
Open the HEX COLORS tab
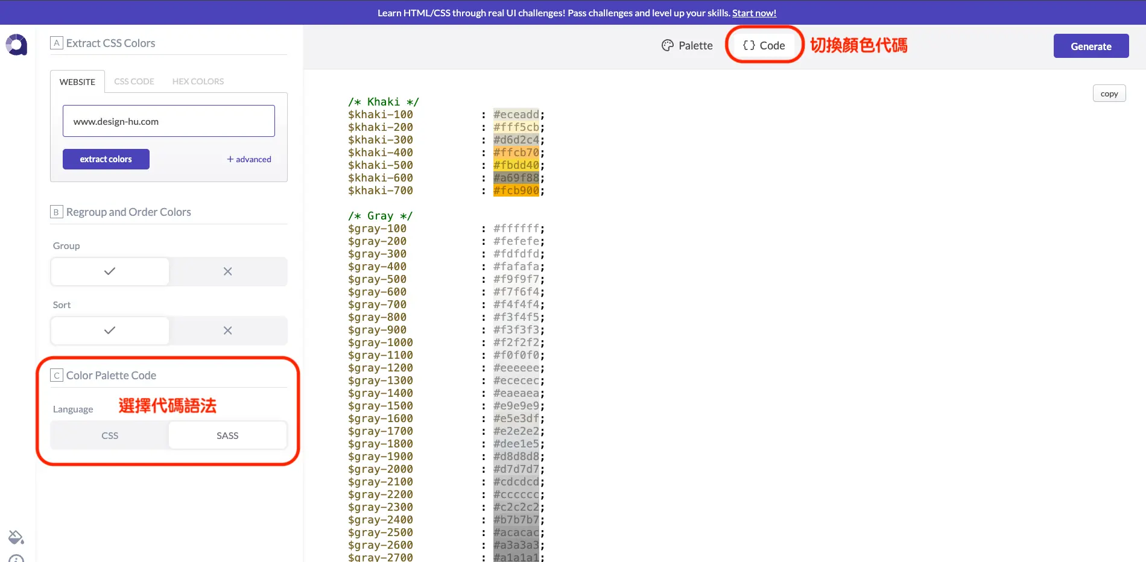198,81
